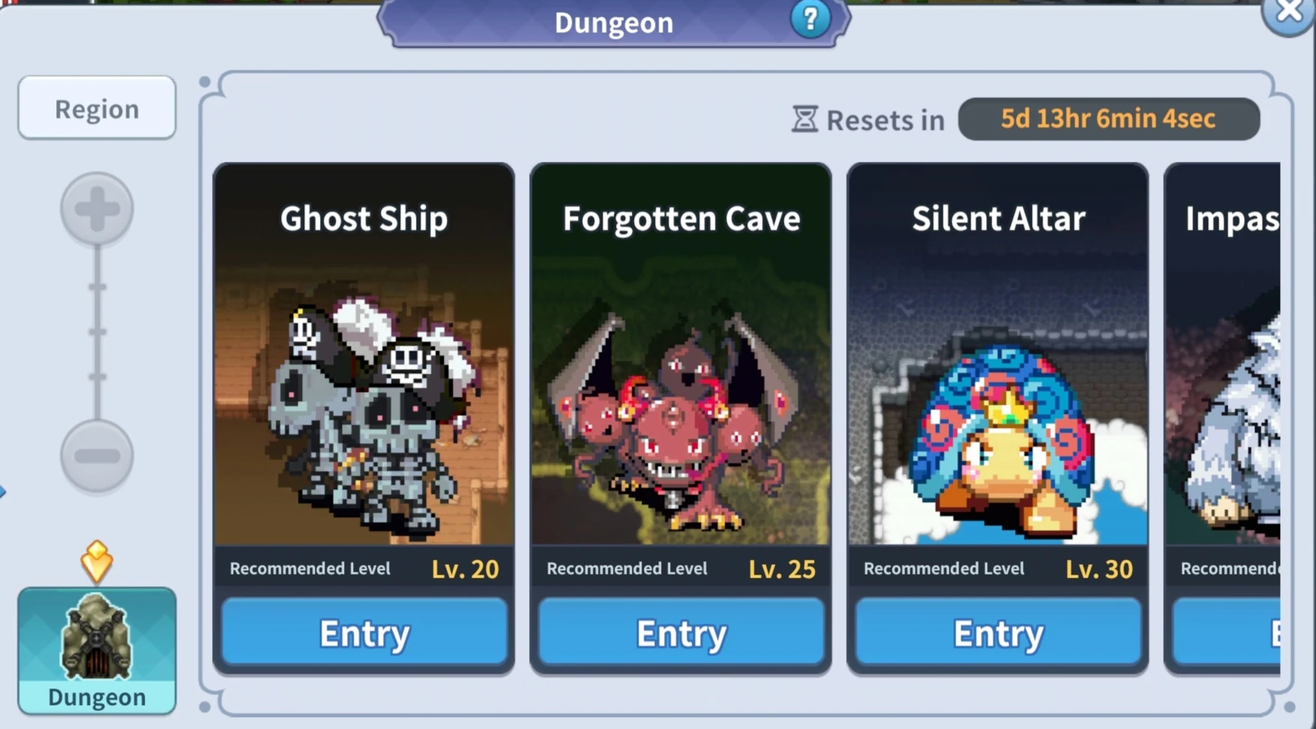The height and width of the screenshot is (729, 1316).
Task: Close the Dungeon window with X
Action: 1290,12
